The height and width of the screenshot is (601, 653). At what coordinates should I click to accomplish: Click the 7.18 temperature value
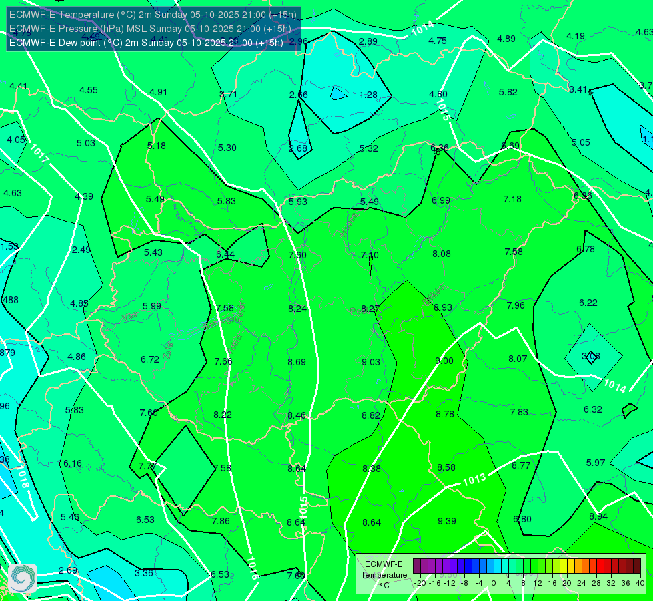[x=512, y=200]
